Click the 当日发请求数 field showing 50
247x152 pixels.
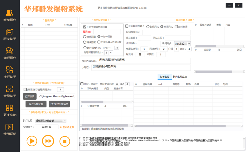[117, 84]
